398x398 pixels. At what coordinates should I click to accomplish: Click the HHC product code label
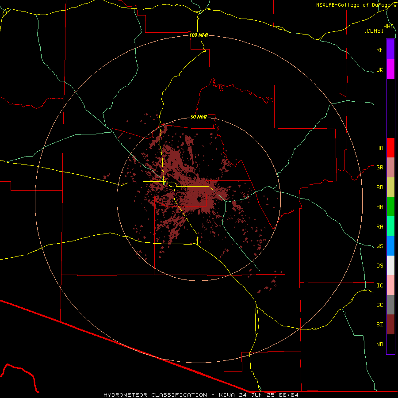tap(389, 27)
